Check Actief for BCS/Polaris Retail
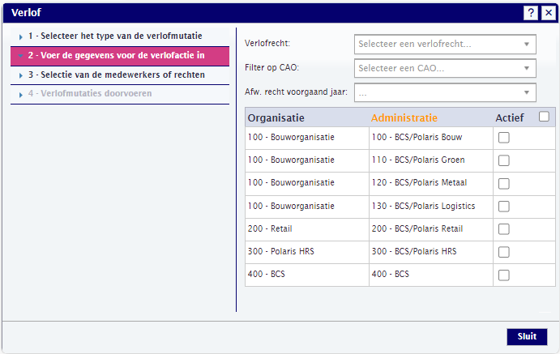Image resolution: width=560 pixels, height=354 pixels. [503, 229]
